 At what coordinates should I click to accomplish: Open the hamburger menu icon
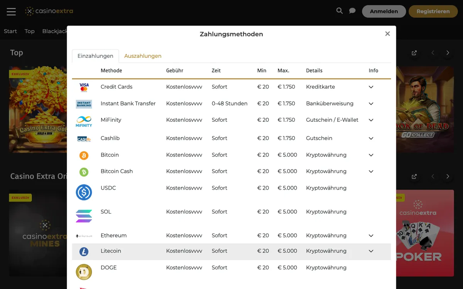(11, 12)
